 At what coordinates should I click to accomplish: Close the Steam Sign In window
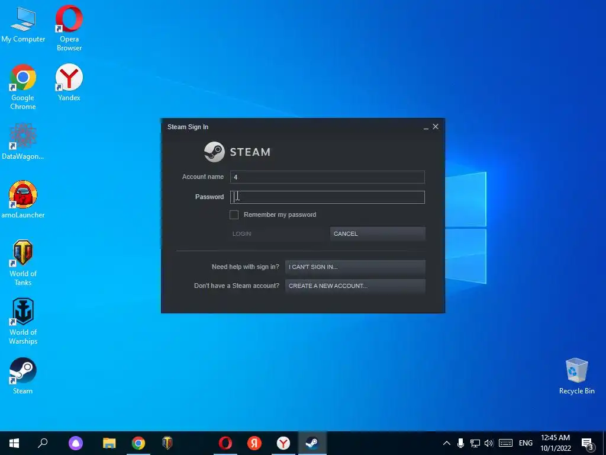pos(436,127)
